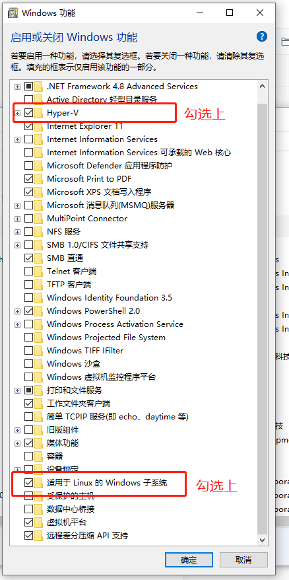Click the Hyper-V folder icon
This screenshot has height=580, width=289.
tap(39, 113)
